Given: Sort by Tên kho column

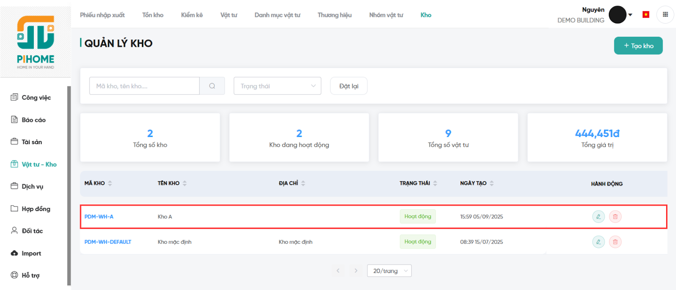Looking at the screenshot, I should point(185,183).
